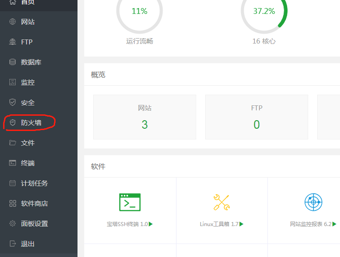The image size is (340, 257).
Task: Click the FTP globe icon in sidebar
Action: [x=13, y=42]
